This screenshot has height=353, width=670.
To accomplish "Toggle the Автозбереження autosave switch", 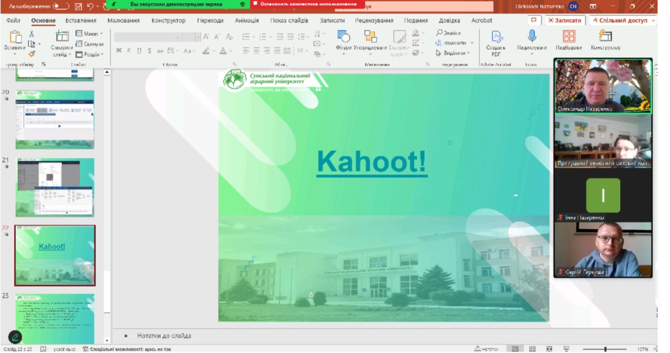I will [x=61, y=6].
